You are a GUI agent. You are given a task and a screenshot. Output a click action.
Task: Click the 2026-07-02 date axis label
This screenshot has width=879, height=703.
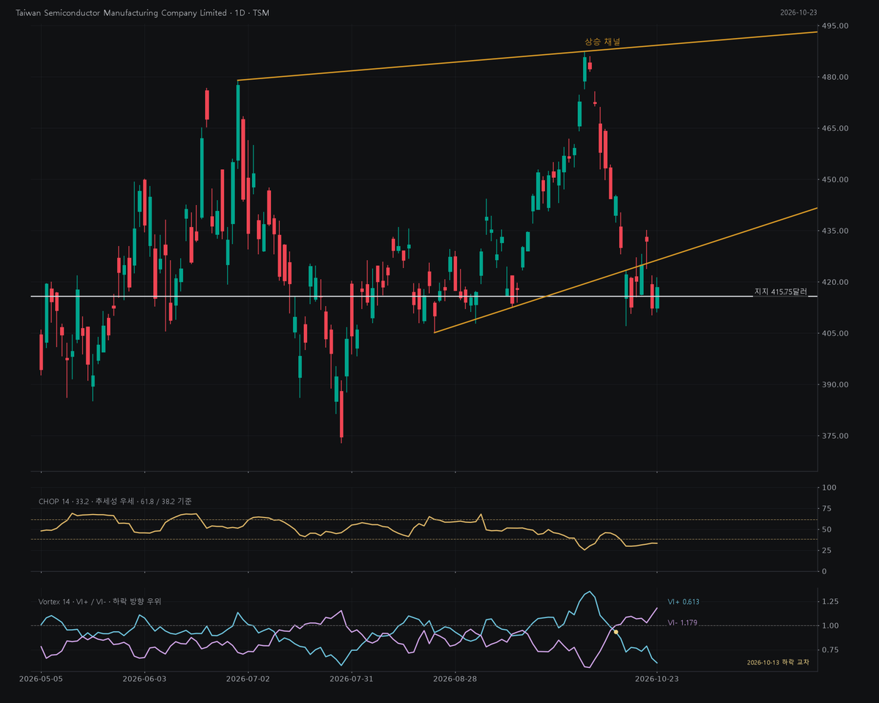click(248, 679)
